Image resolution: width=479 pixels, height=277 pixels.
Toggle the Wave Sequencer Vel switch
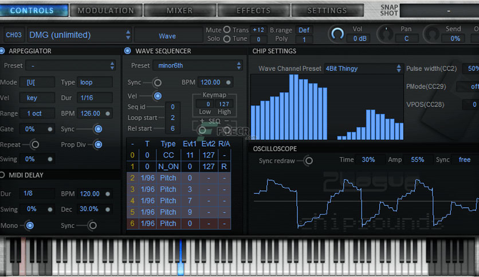pyautogui.click(x=158, y=96)
